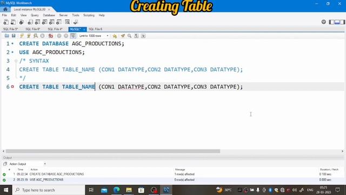346x195 pixels.
Task: Open the File menu
Action: pos(4,15)
